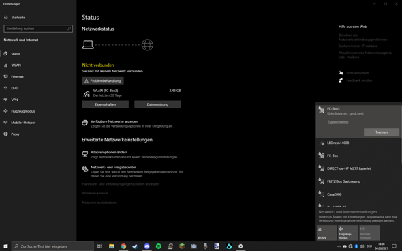Select Casa2000 network in flyout
Screen dimensions: 402x251
pos(358,194)
